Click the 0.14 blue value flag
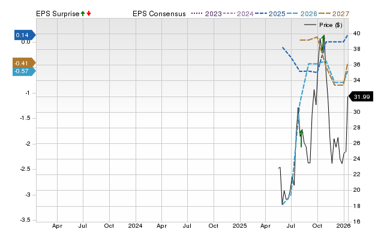 point(25,35)
